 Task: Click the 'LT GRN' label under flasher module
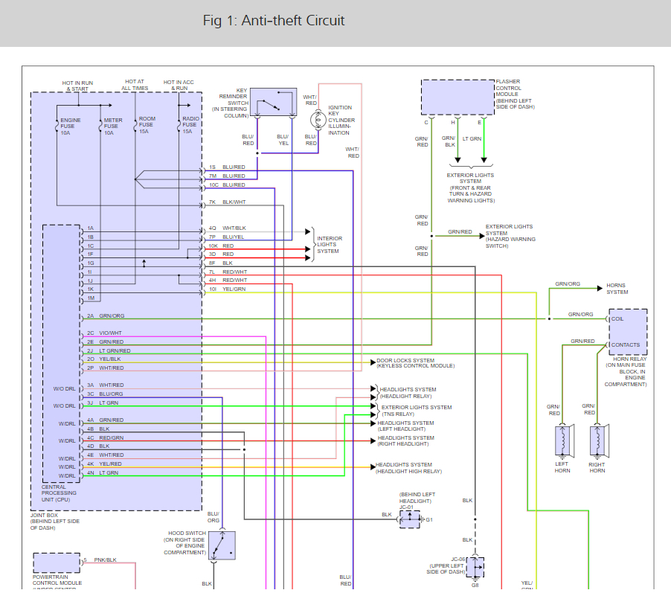point(472,138)
